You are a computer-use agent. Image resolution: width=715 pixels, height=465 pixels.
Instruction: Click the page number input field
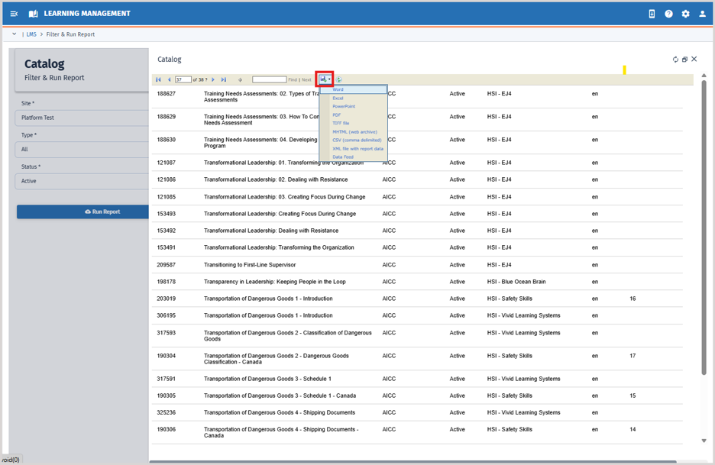(183, 79)
